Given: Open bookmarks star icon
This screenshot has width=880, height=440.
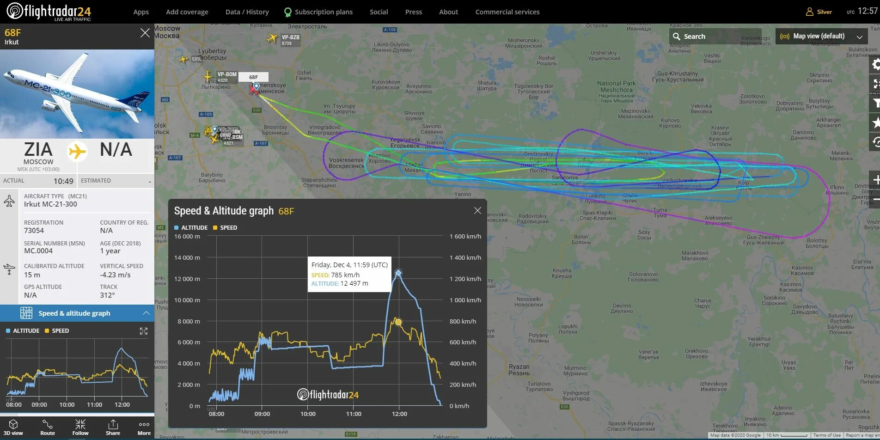Looking at the screenshot, I should point(875,122).
